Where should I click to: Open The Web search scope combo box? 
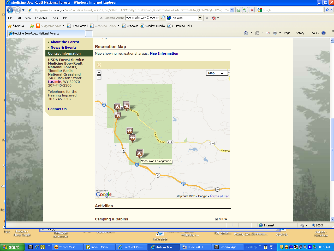coord(184,18)
